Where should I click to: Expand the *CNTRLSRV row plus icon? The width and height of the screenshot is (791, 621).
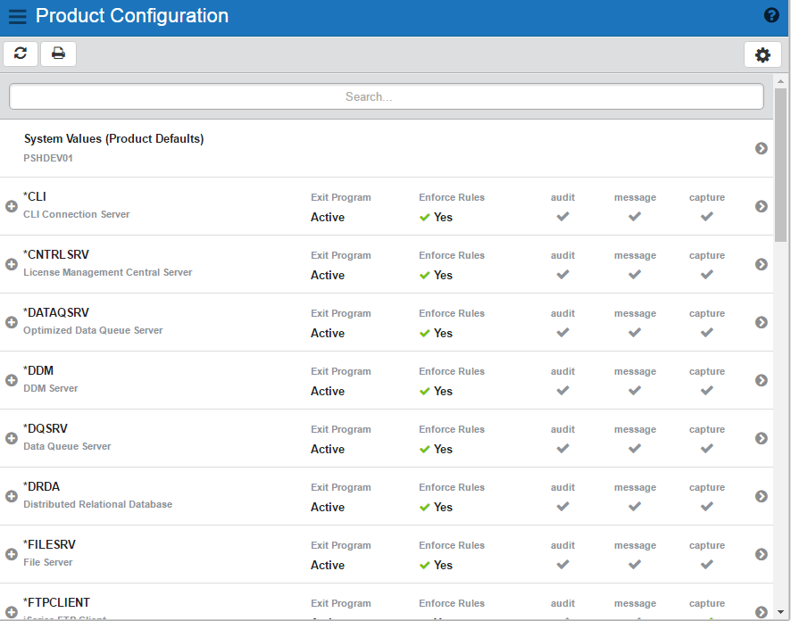12,264
